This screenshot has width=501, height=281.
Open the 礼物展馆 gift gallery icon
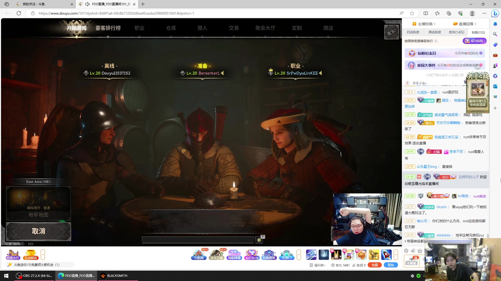(x=269, y=255)
